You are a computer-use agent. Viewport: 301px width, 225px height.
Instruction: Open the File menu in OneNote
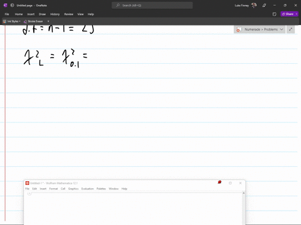7,14
